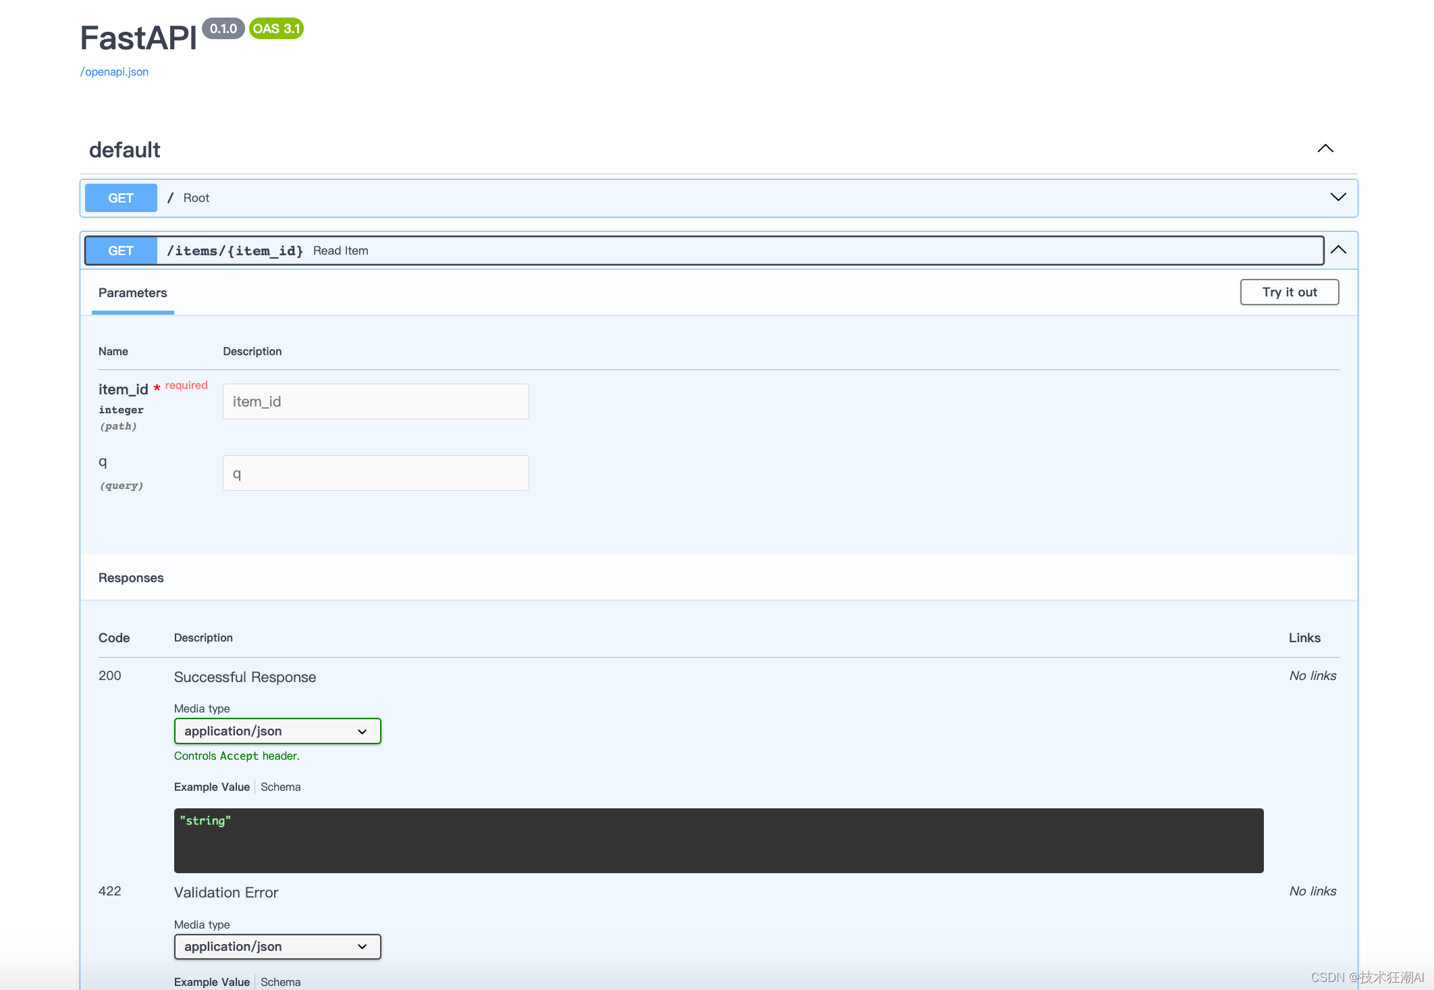Switch to Schema tab under 200 response
The height and width of the screenshot is (990, 1434).
click(280, 787)
